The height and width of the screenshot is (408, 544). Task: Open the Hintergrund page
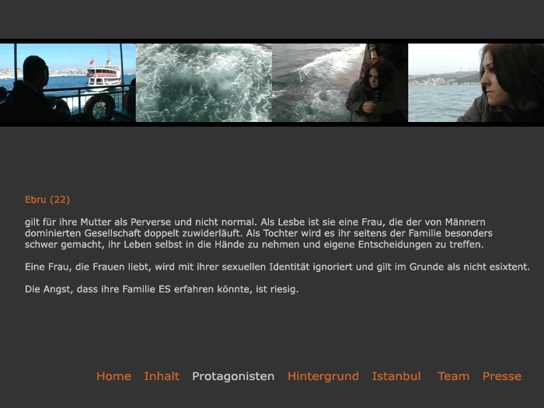(323, 376)
